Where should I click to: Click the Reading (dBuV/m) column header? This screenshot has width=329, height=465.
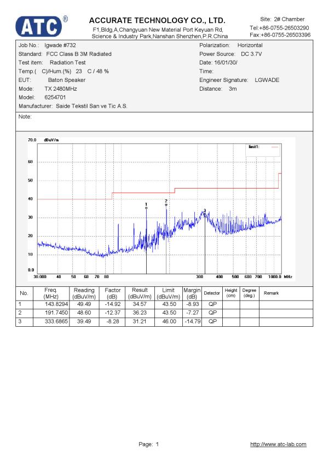[x=84, y=293]
